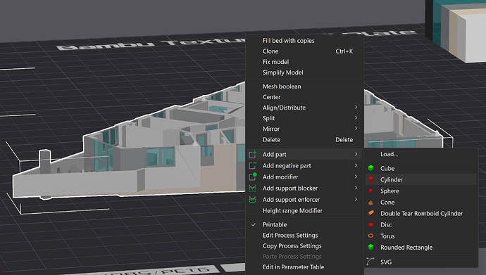Click the SVG curve icon
The width and height of the screenshot is (486, 275).
pos(370,262)
